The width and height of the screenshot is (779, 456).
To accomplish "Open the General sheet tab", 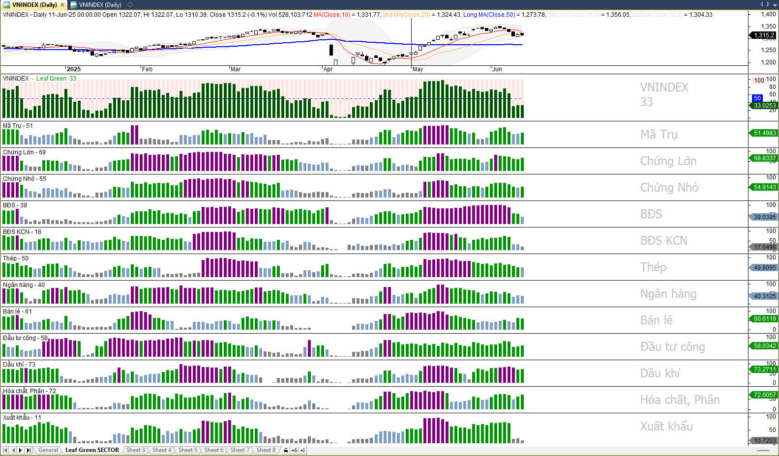I will 48,450.
